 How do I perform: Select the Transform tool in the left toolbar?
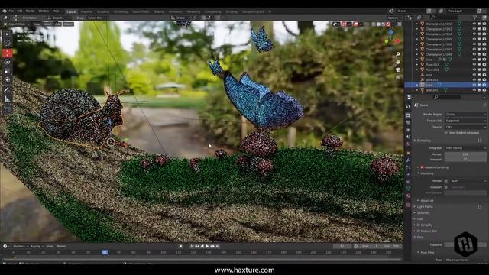pos(7,80)
